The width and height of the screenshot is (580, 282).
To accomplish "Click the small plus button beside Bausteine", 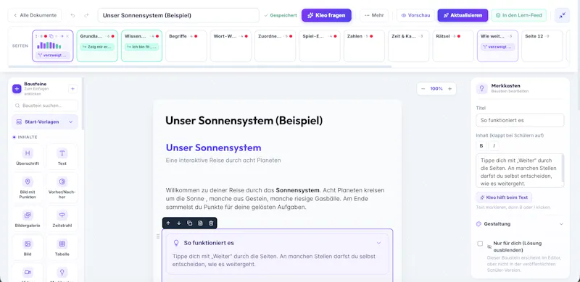I will tap(73, 89).
